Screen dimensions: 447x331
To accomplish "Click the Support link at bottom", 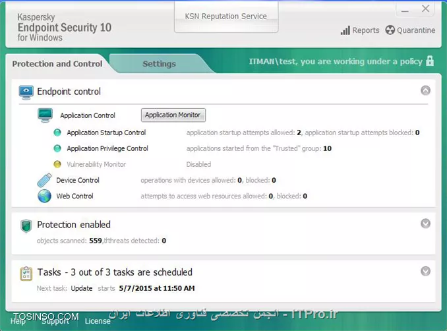I will coord(55,321).
